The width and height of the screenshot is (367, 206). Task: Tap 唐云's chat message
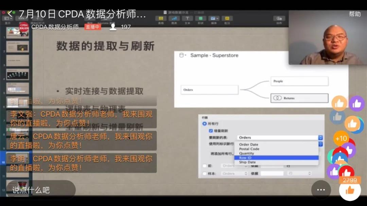pyautogui.click(x=81, y=141)
